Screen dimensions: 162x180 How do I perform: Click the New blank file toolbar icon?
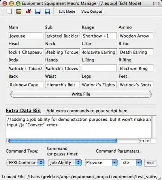pyautogui.click(x=9, y=12)
